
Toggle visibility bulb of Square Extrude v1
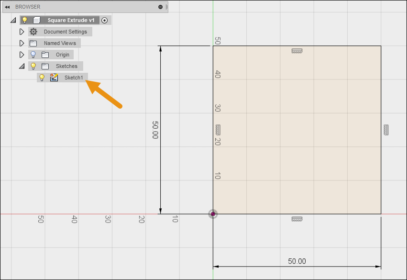tap(25, 20)
